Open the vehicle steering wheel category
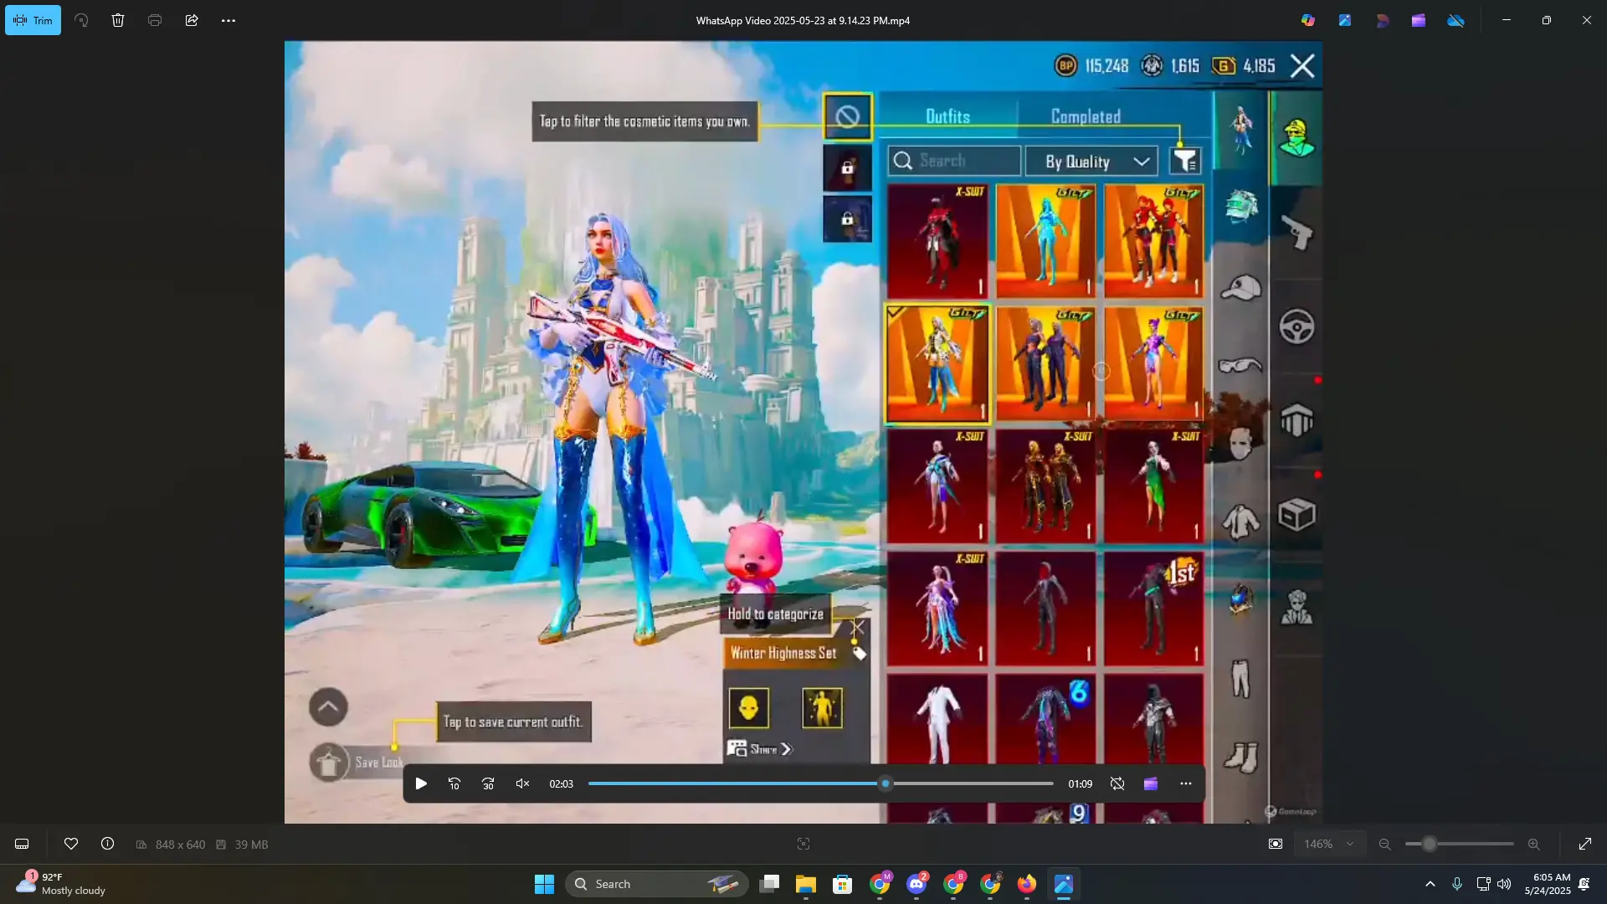The height and width of the screenshot is (904, 1607). pos(1296,326)
